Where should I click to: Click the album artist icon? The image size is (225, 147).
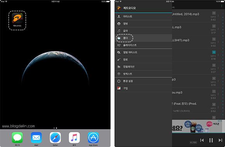(119, 52)
